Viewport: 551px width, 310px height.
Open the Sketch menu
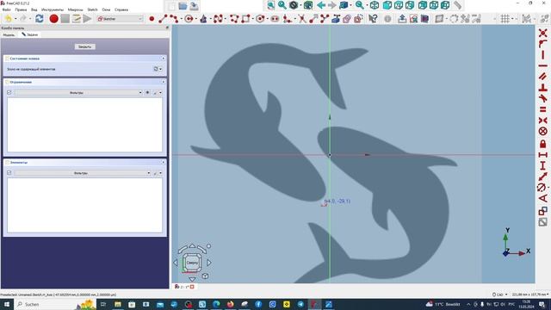92,9
